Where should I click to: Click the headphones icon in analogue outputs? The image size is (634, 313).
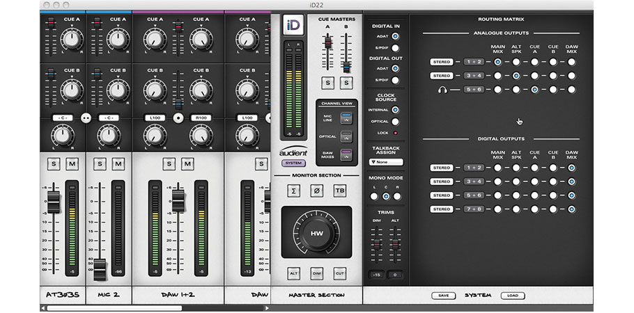pyautogui.click(x=442, y=90)
